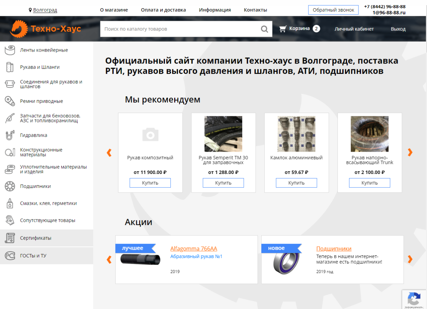Buy Рукав композитный

point(150,183)
